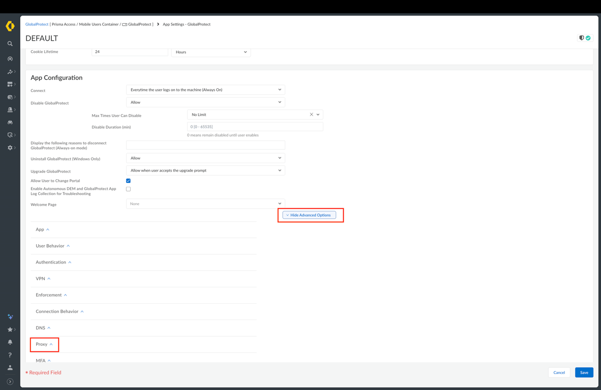Open the Welcome Page dropdown
601x390 pixels.
(205, 204)
